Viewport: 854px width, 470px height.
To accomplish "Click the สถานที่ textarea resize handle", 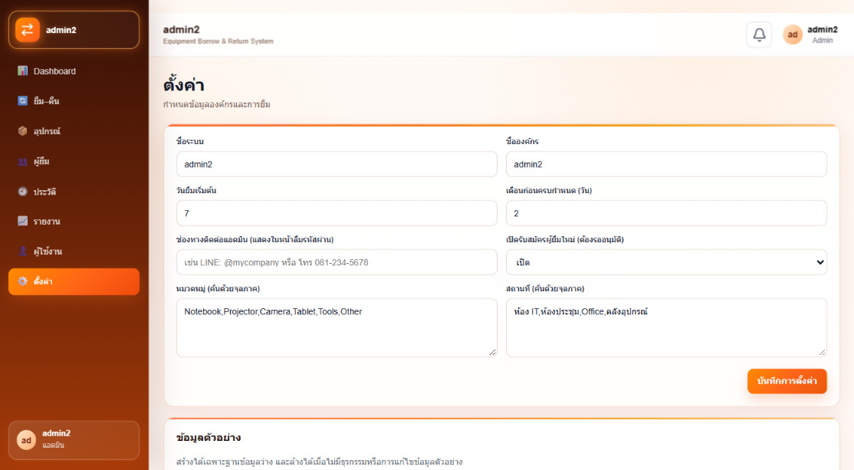I will click(x=822, y=353).
